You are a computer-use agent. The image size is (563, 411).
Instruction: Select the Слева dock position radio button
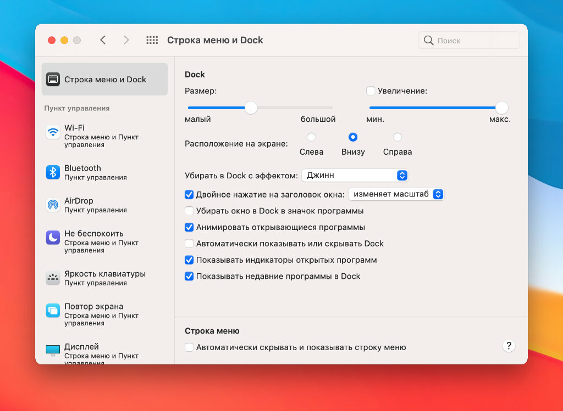(x=311, y=137)
